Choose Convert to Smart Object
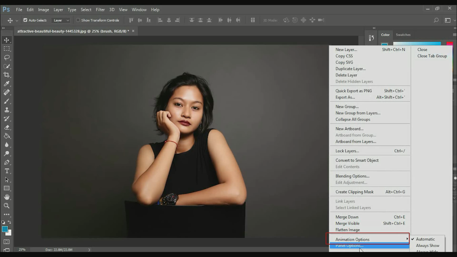457x257 pixels. (357, 160)
